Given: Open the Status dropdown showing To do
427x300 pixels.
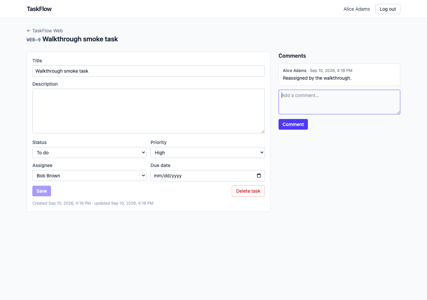Looking at the screenshot, I should pyautogui.click(x=89, y=153).
